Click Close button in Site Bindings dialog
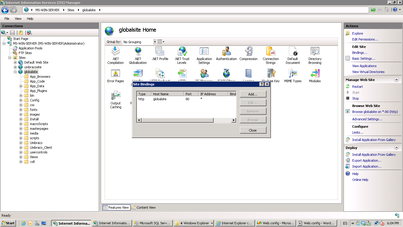Image resolution: width=403 pixels, height=227 pixels. 253,130
